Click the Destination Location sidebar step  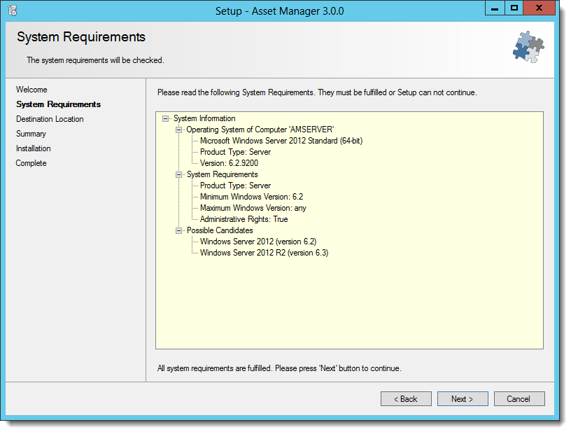click(x=50, y=119)
